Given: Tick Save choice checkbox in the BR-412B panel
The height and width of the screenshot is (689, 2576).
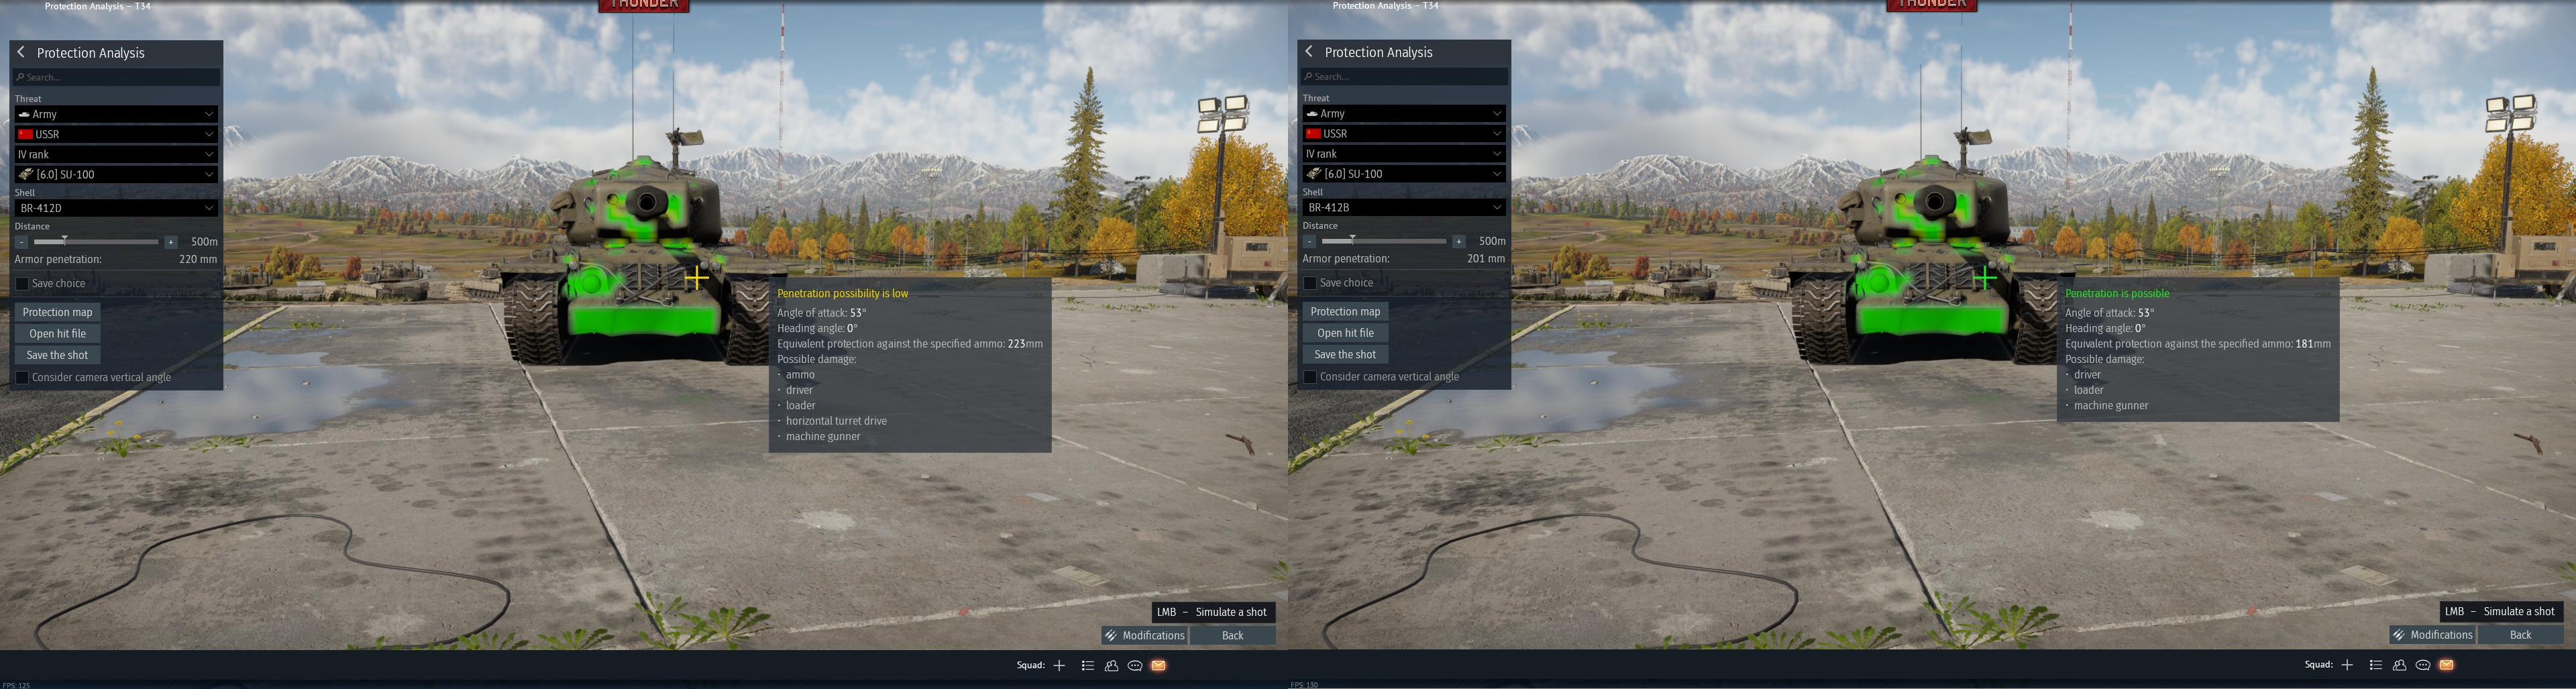Looking at the screenshot, I should [1310, 283].
